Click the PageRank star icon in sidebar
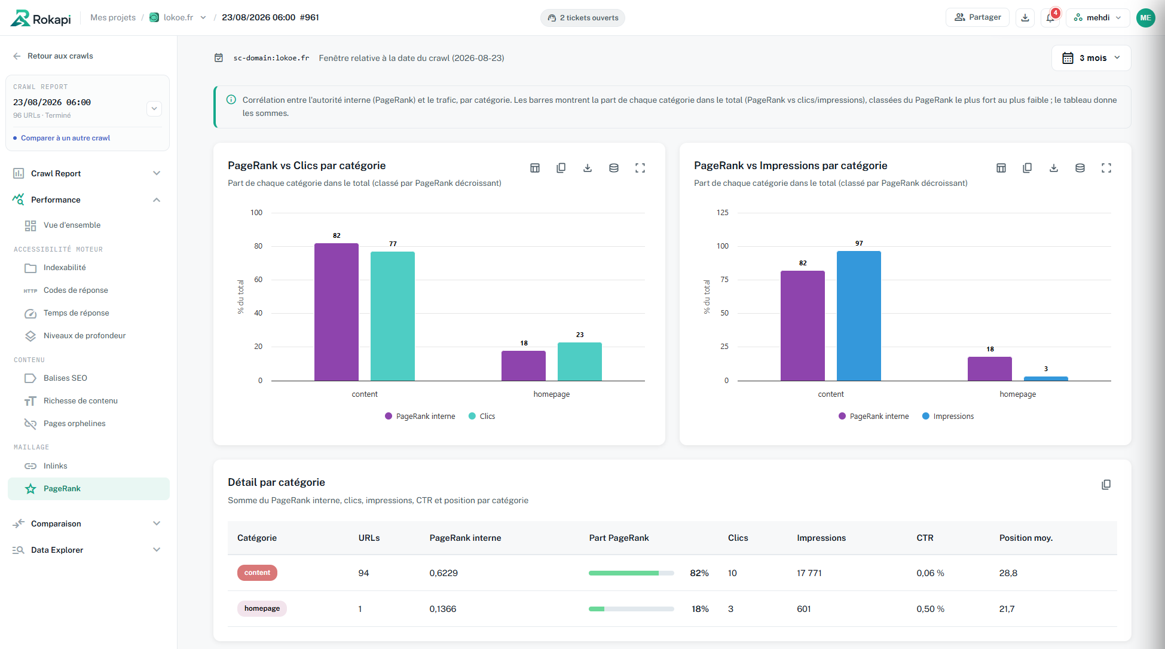1165x649 pixels. click(x=30, y=489)
